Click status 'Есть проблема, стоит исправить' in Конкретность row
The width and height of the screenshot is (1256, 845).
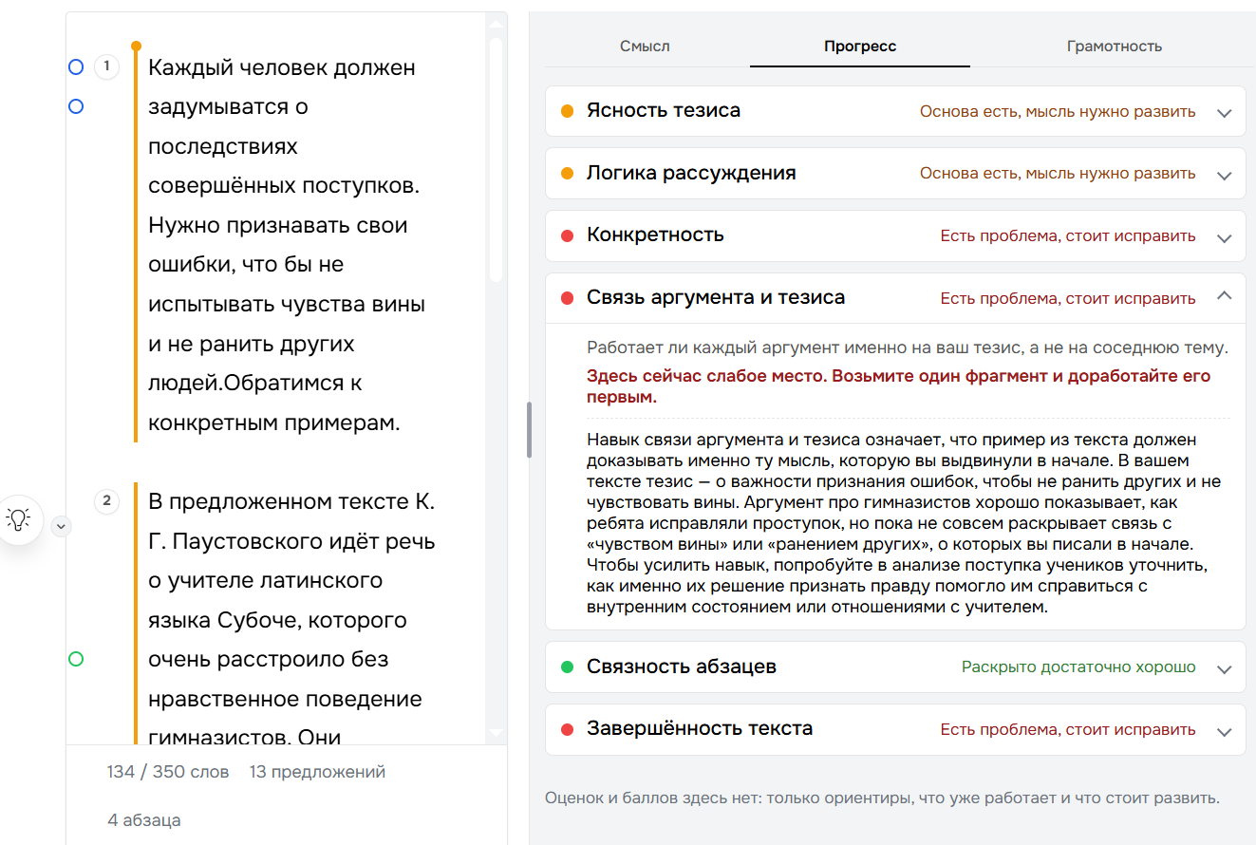pos(1068,235)
